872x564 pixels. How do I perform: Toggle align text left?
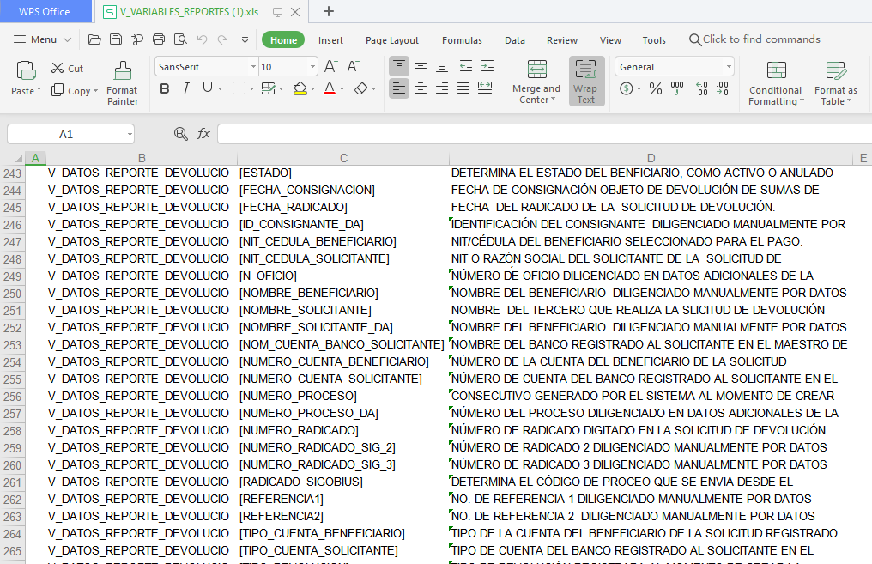pyautogui.click(x=399, y=88)
